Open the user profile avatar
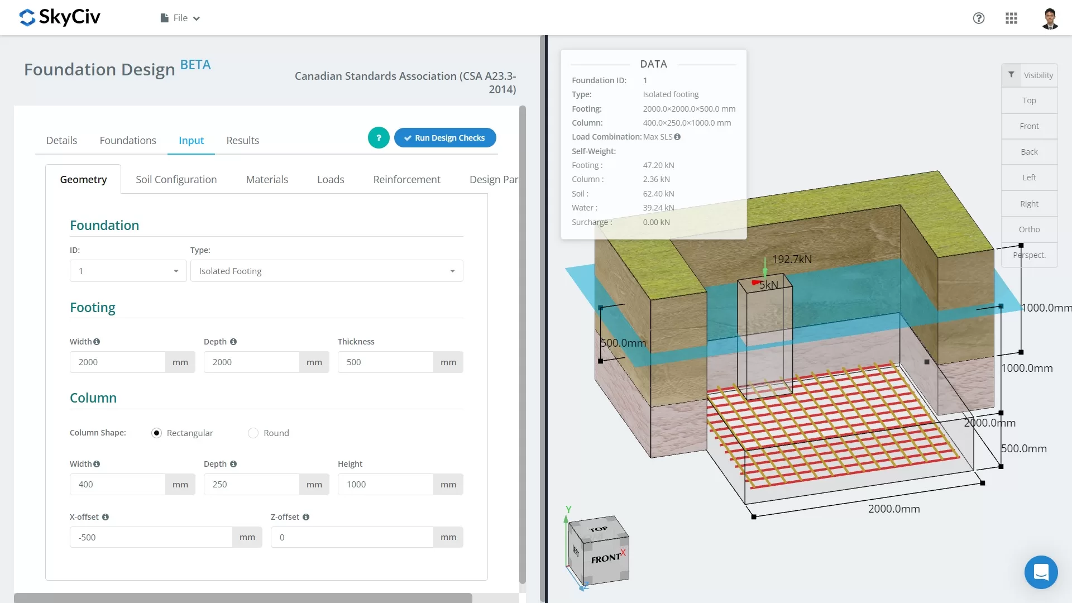 [1050, 18]
